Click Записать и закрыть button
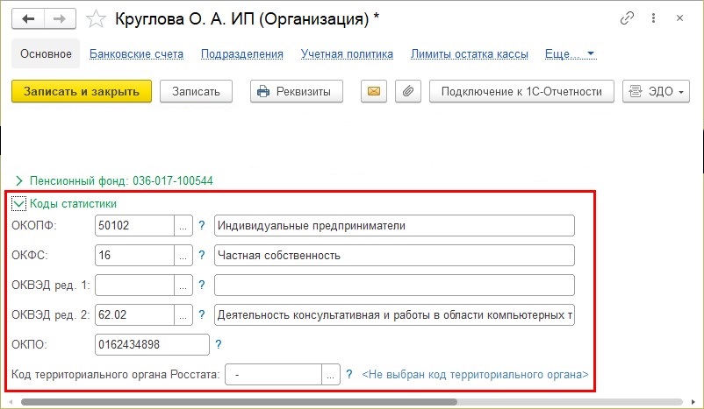 [82, 91]
